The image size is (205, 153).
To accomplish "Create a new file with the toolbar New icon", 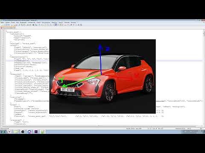I will pyautogui.click(x=2, y=25).
